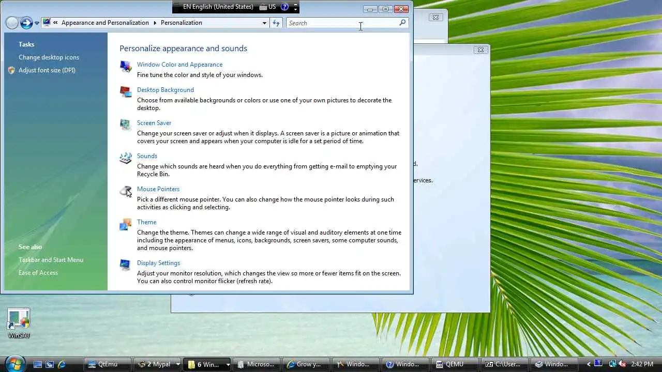This screenshot has height=372, width=662.
Task: Expand the Mypal taskbar group dropdown
Action: point(177,364)
